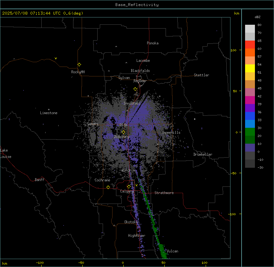Click the white asterisk marker above Limestone

[49, 110]
